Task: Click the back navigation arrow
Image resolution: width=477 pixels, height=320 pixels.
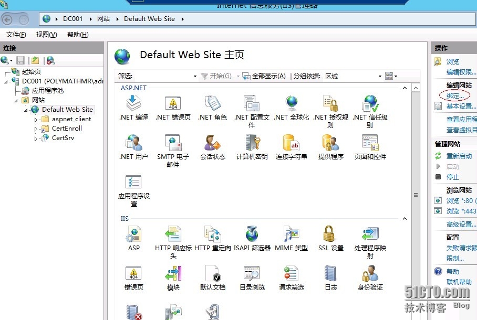Action: coord(7,20)
